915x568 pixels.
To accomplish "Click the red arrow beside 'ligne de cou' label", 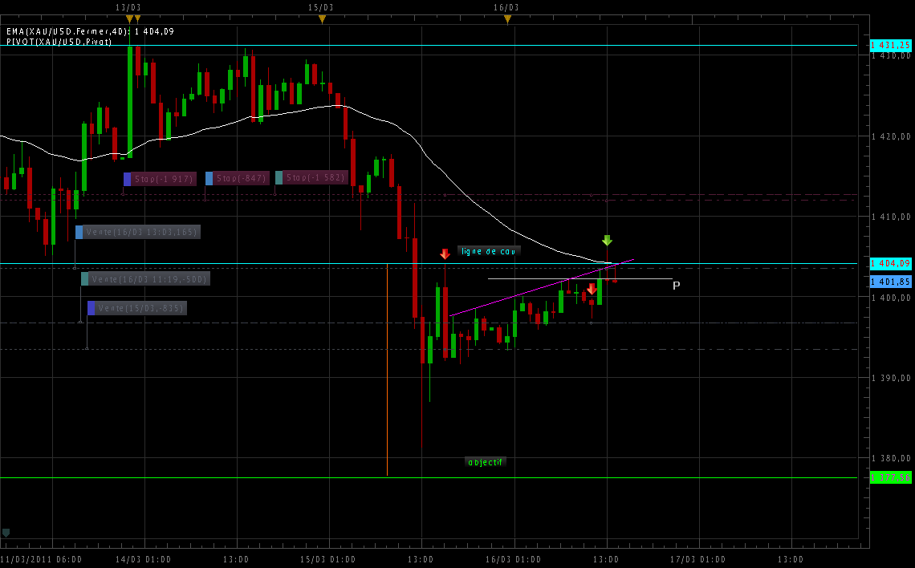I will (x=445, y=254).
